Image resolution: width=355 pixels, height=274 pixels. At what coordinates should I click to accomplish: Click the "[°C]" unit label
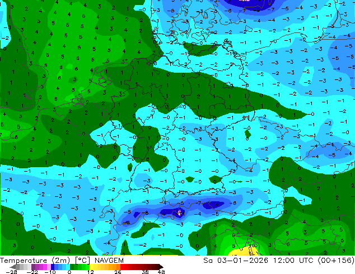pos(82,261)
